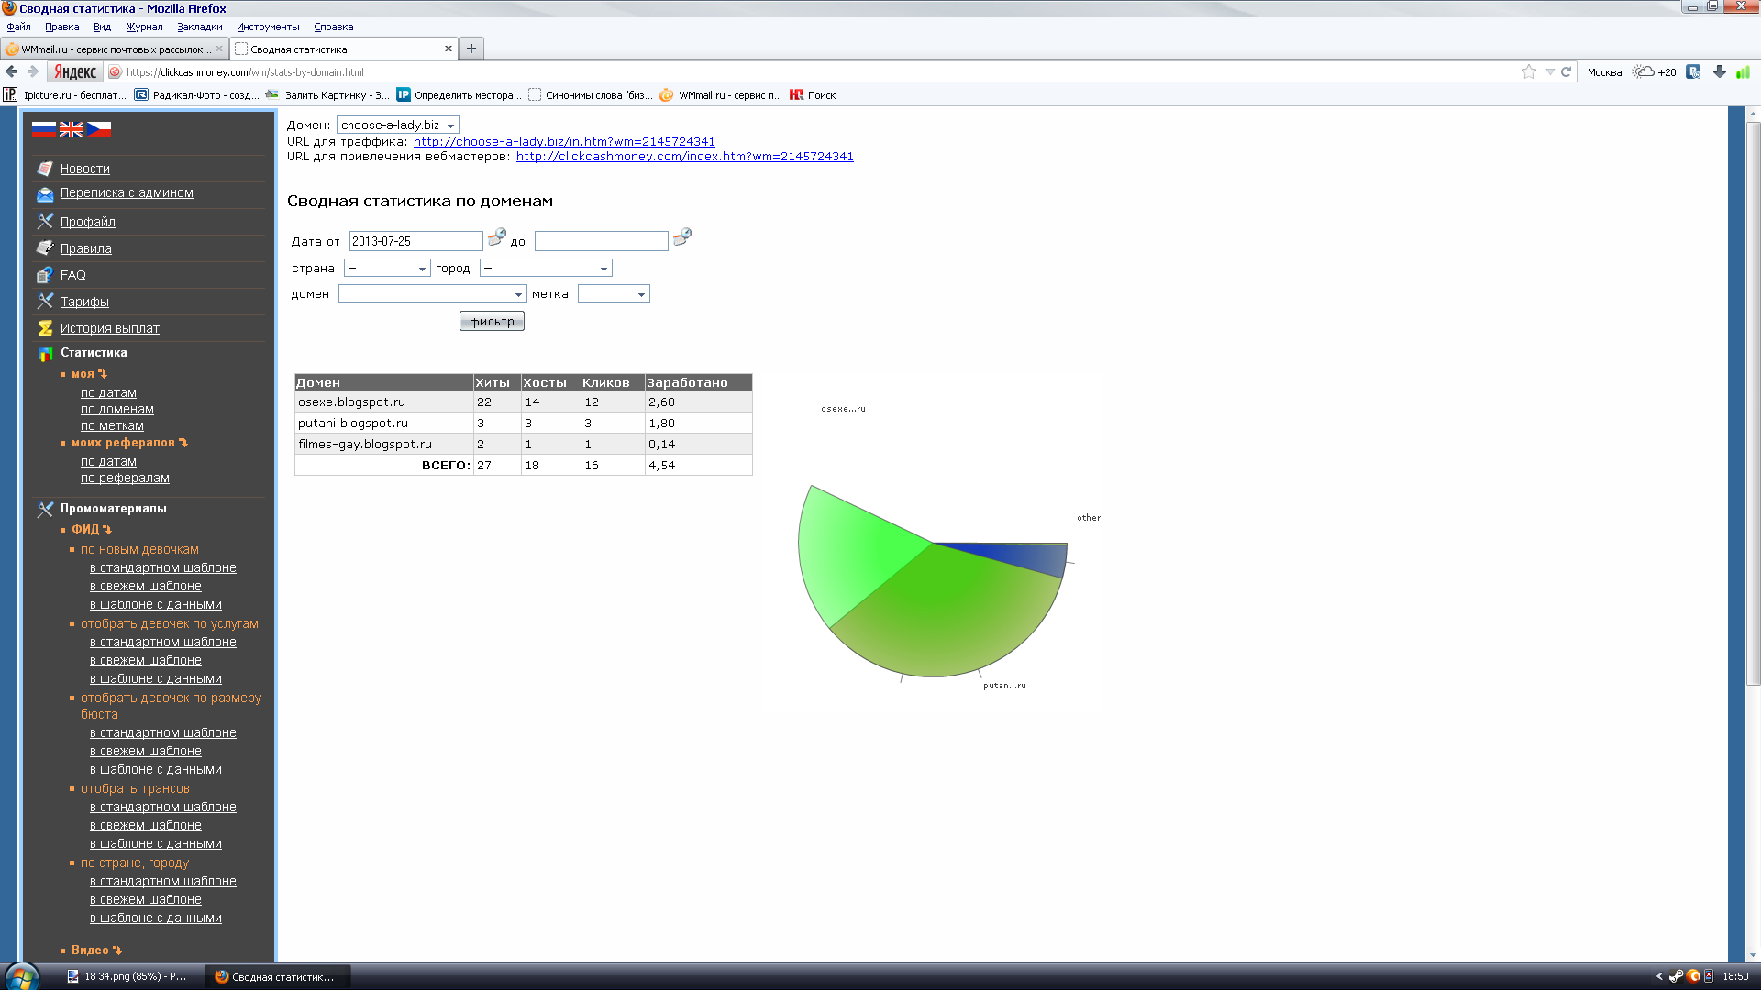Open the Домен choose-a-lady.biz dropdown
The width and height of the screenshot is (1761, 990).
coord(397,126)
